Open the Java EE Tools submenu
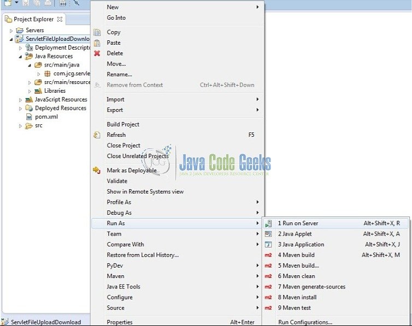Image resolution: width=412 pixels, height=326 pixels. 178,287
